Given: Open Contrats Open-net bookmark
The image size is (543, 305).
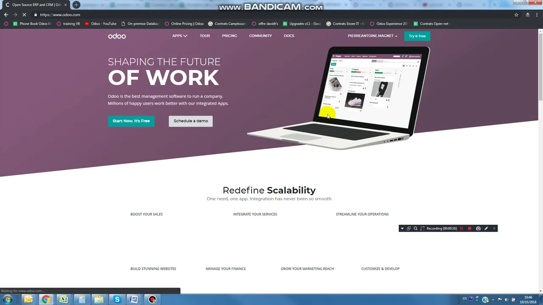Looking at the screenshot, I should click(432, 24).
